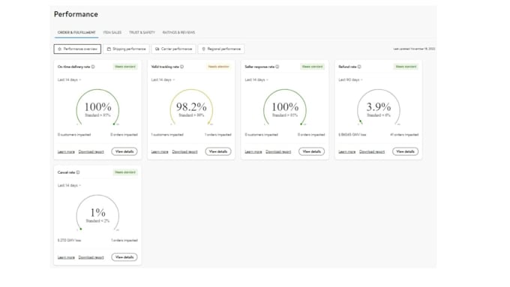Click info icon beside On-time delivery rate
The height and width of the screenshot is (287, 510).
click(93, 67)
